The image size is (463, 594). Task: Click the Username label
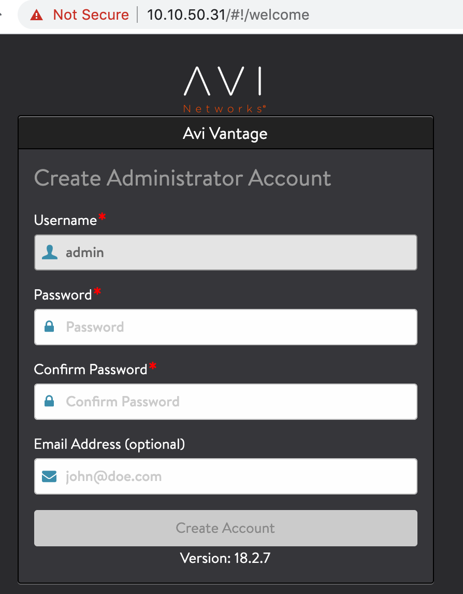(x=65, y=220)
